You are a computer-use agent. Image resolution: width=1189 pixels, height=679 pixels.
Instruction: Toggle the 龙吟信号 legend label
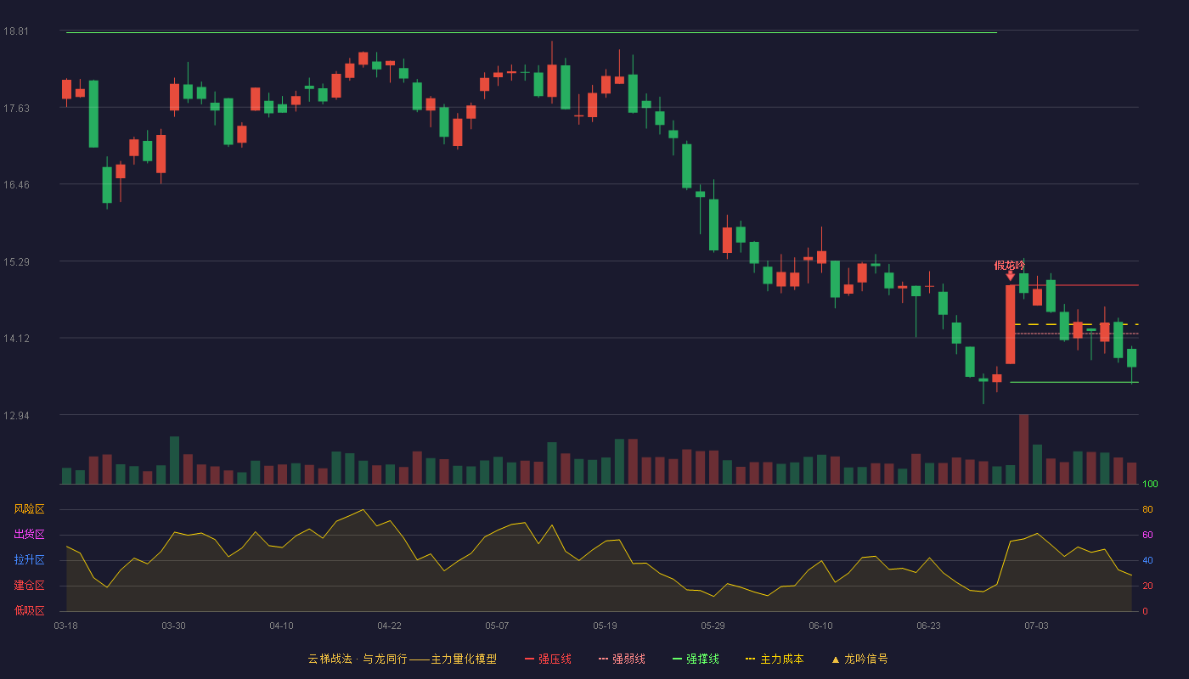pyautogui.click(x=865, y=659)
